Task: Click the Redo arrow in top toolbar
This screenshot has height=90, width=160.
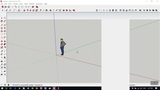Action: pos(29,7)
